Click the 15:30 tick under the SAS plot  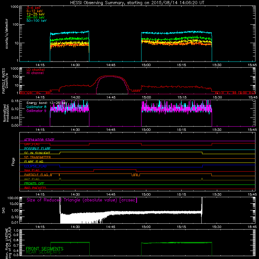217,227
